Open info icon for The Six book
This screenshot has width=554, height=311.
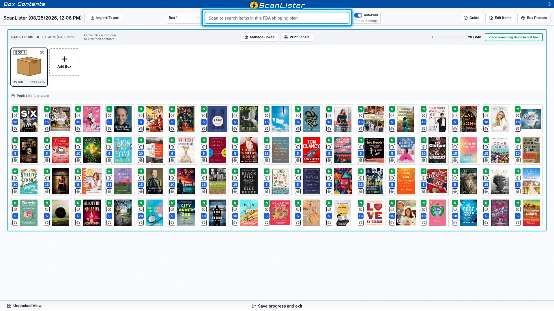15,115
